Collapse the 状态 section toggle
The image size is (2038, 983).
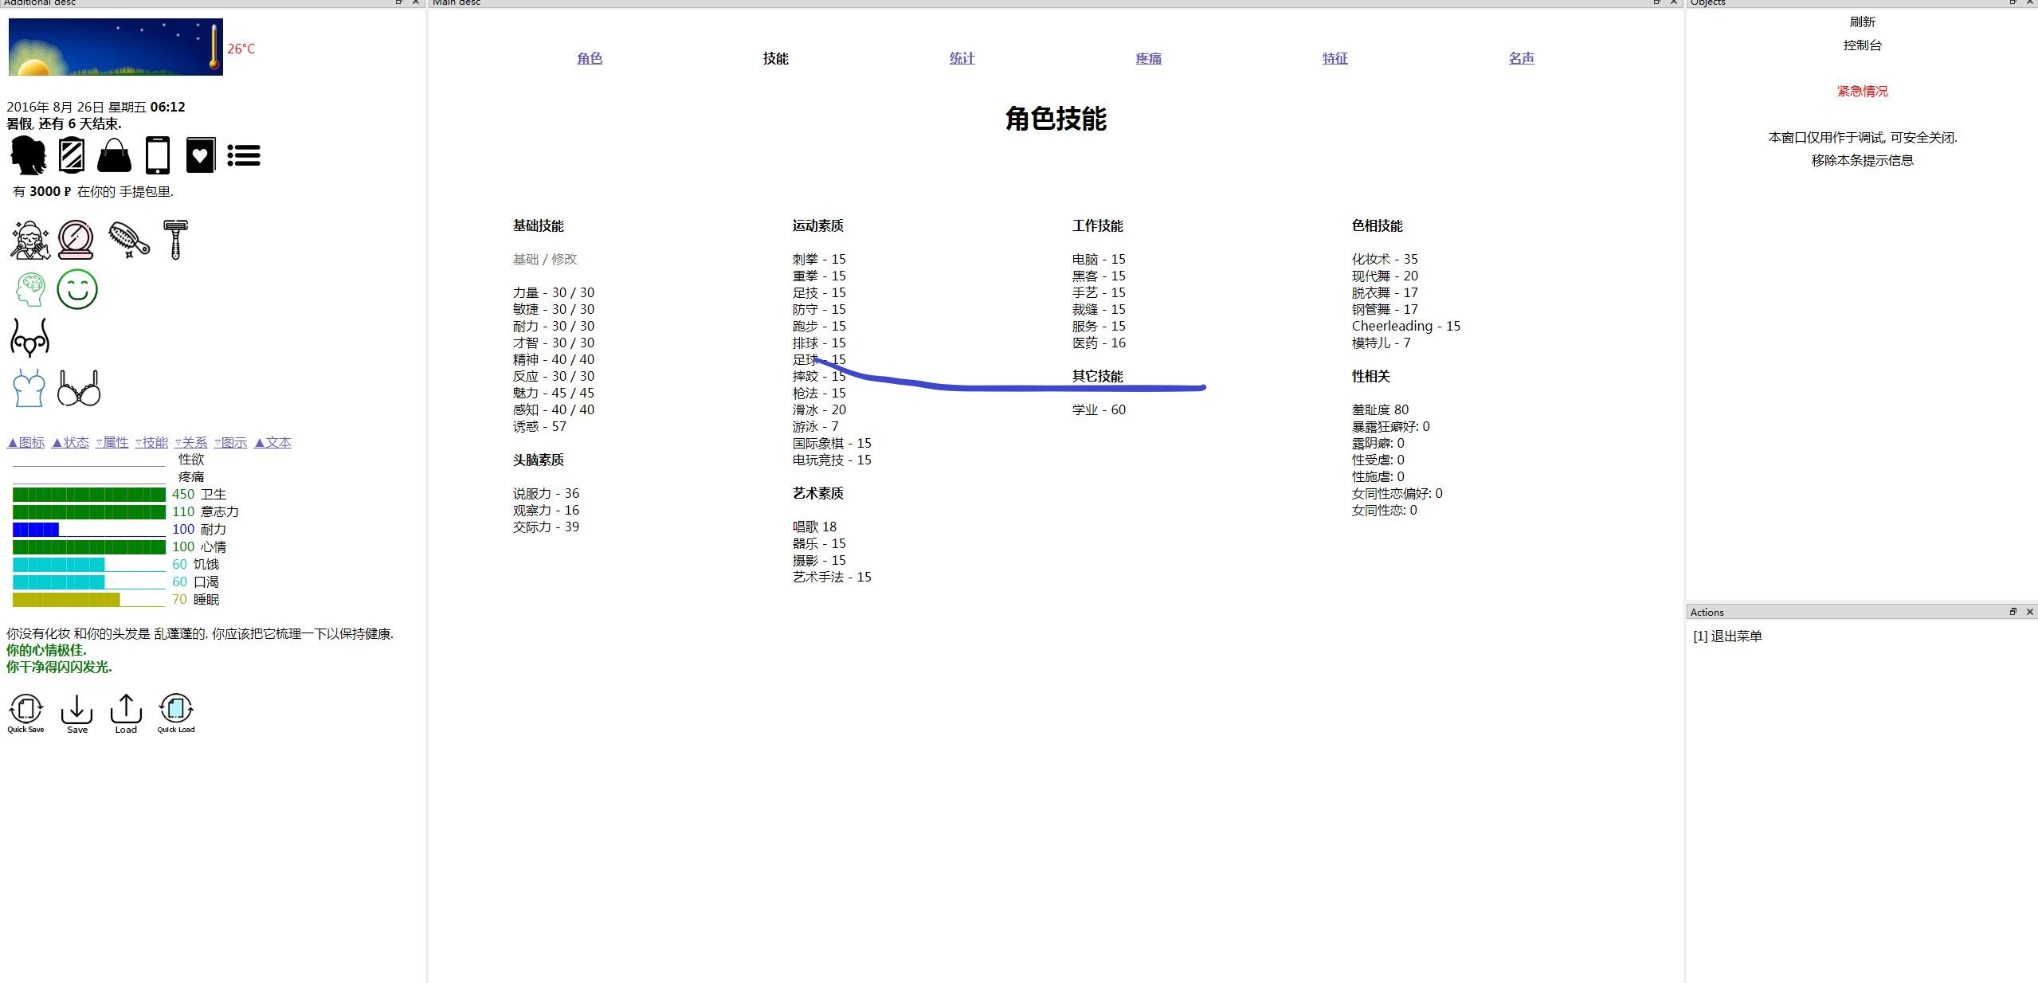pos(70,442)
